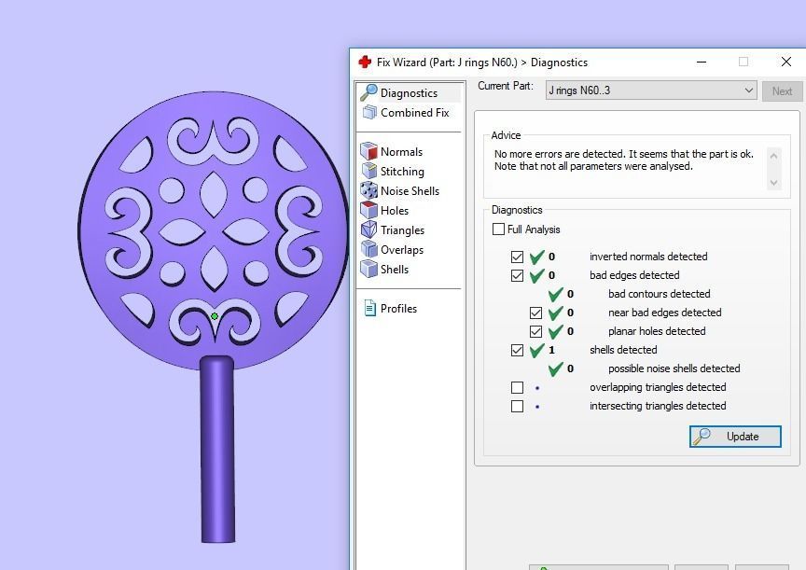The image size is (806, 570).
Task: Select the Normals label
Action: [x=401, y=152]
